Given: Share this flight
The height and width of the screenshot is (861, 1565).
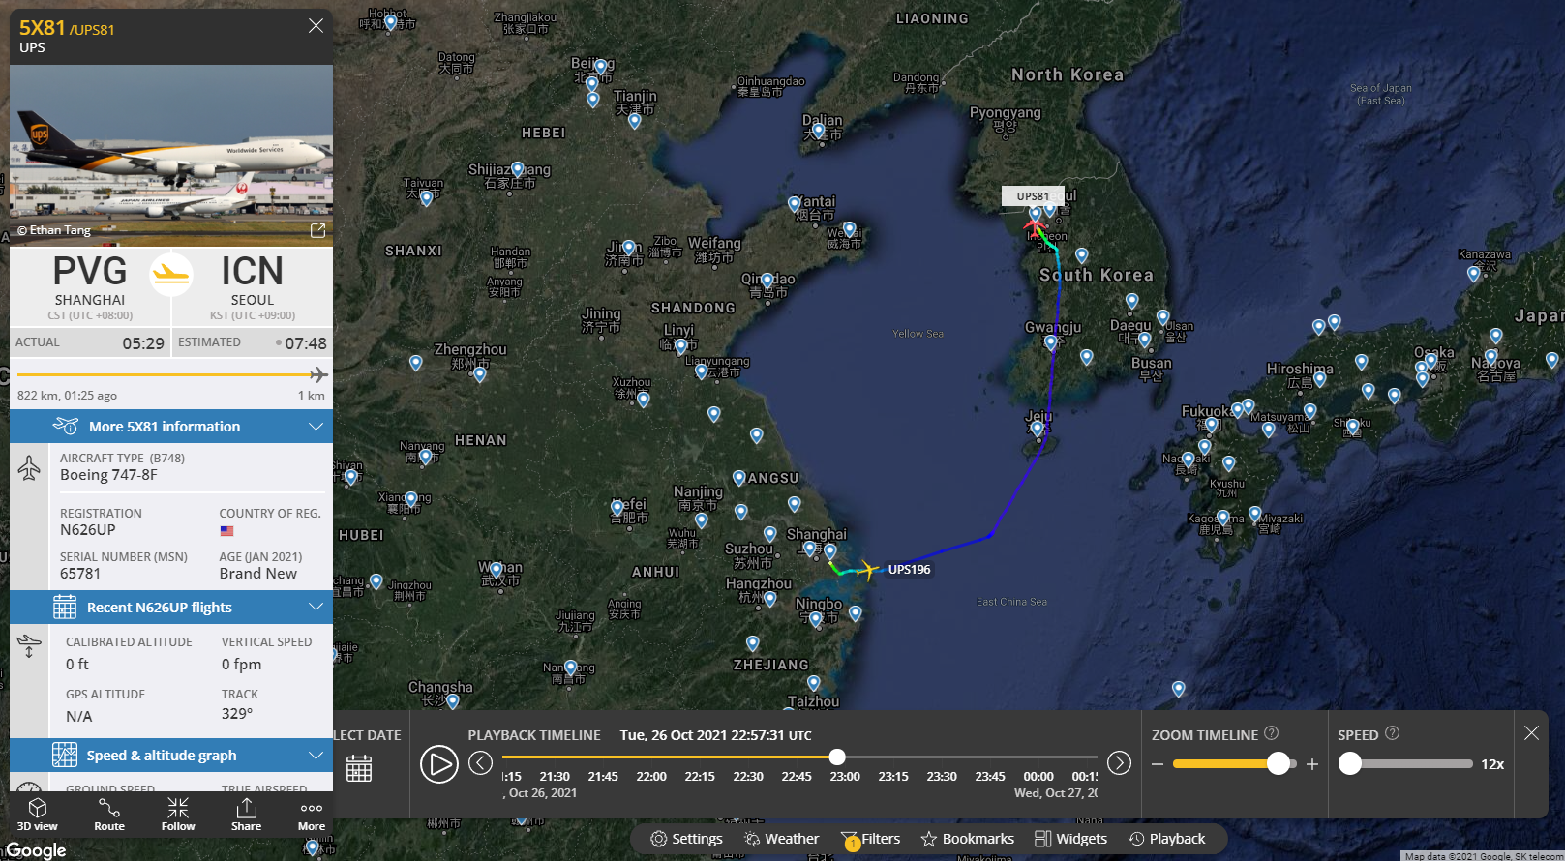Looking at the screenshot, I should coord(246,814).
